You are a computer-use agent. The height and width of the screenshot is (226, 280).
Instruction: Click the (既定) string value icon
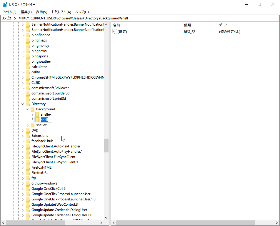pos(115,31)
